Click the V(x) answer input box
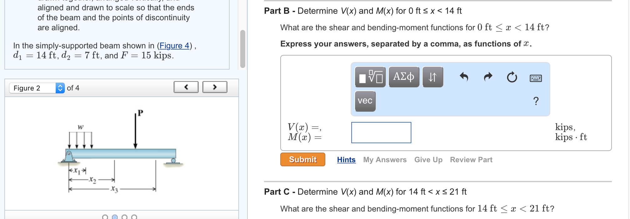Image resolution: width=630 pixels, height=219 pixels. coord(381,133)
